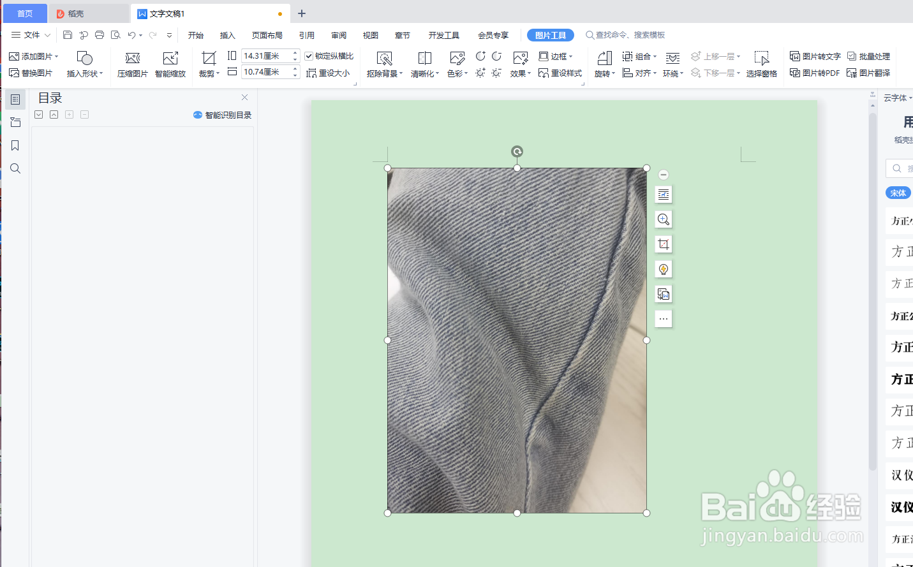Click 重设样式 (Reset Style) button
The image size is (913, 567).
pos(560,73)
